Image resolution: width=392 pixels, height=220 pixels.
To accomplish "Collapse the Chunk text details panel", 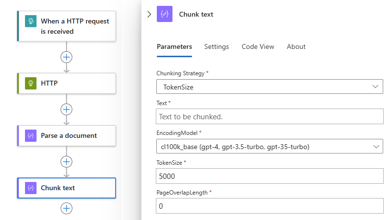I will click(149, 14).
